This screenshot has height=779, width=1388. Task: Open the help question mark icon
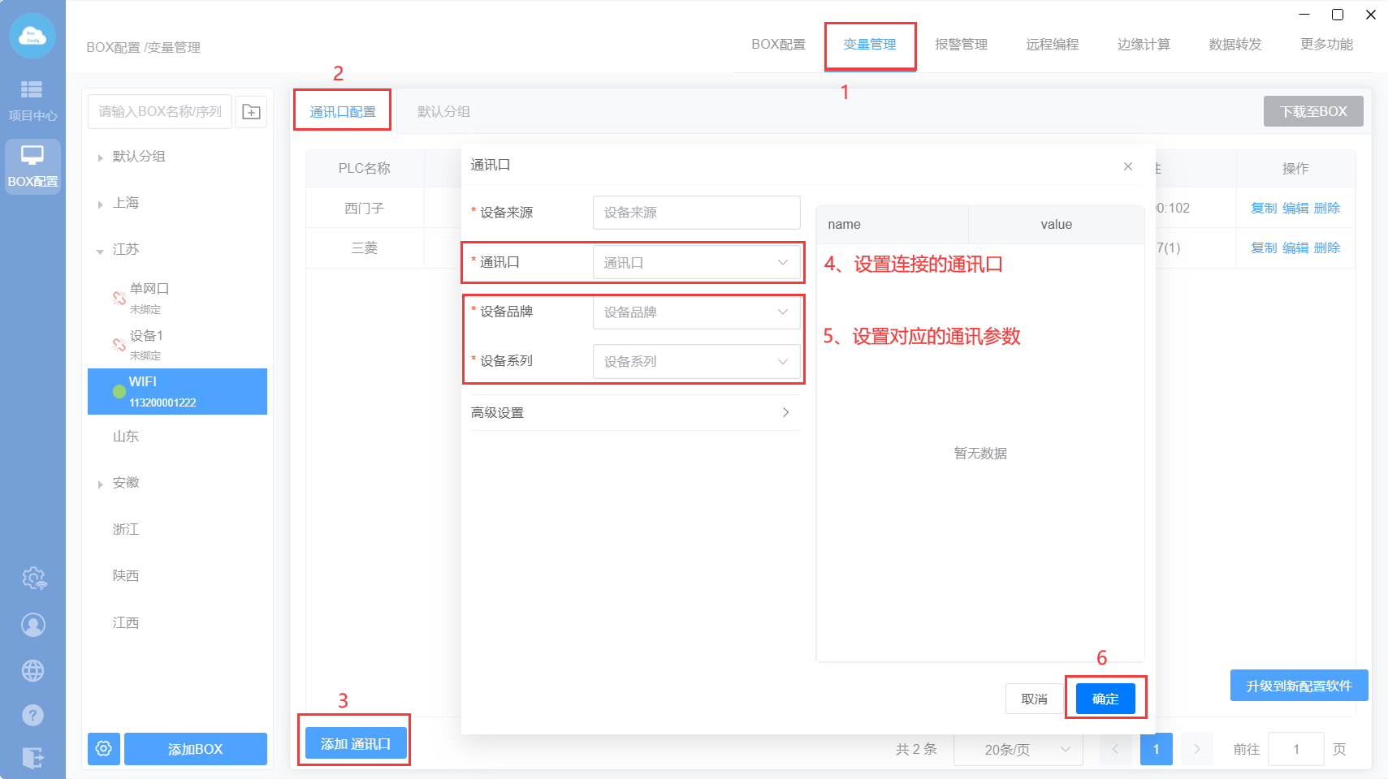pos(32,715)
